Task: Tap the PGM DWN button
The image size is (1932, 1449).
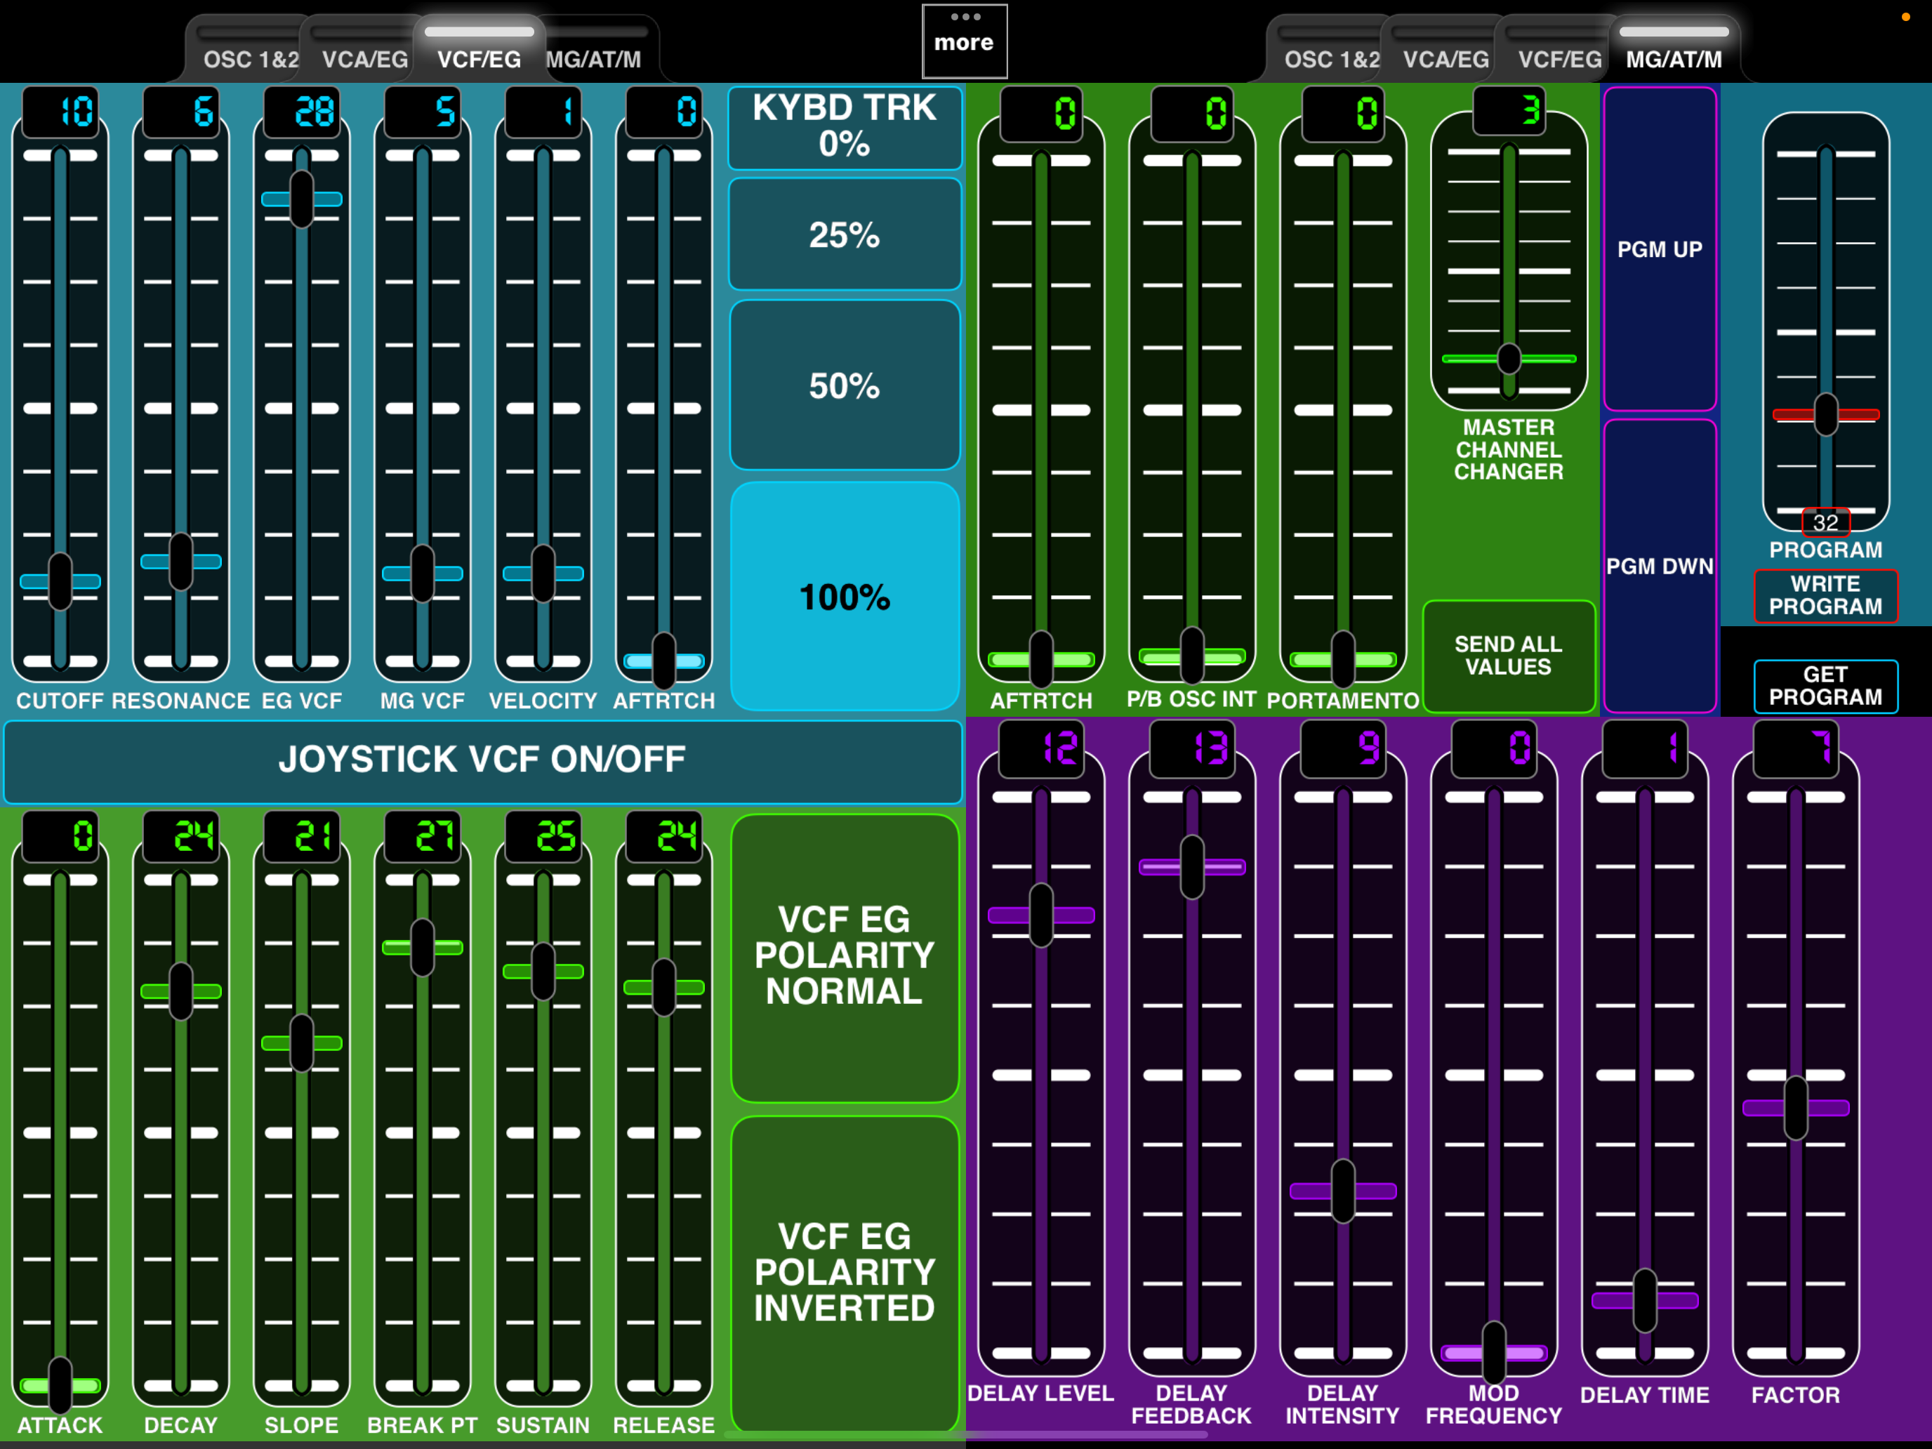Action: click(x=1660, y=566)
